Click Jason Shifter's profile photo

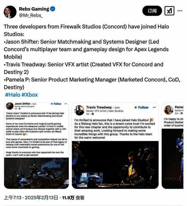click(x=10, y=106)
